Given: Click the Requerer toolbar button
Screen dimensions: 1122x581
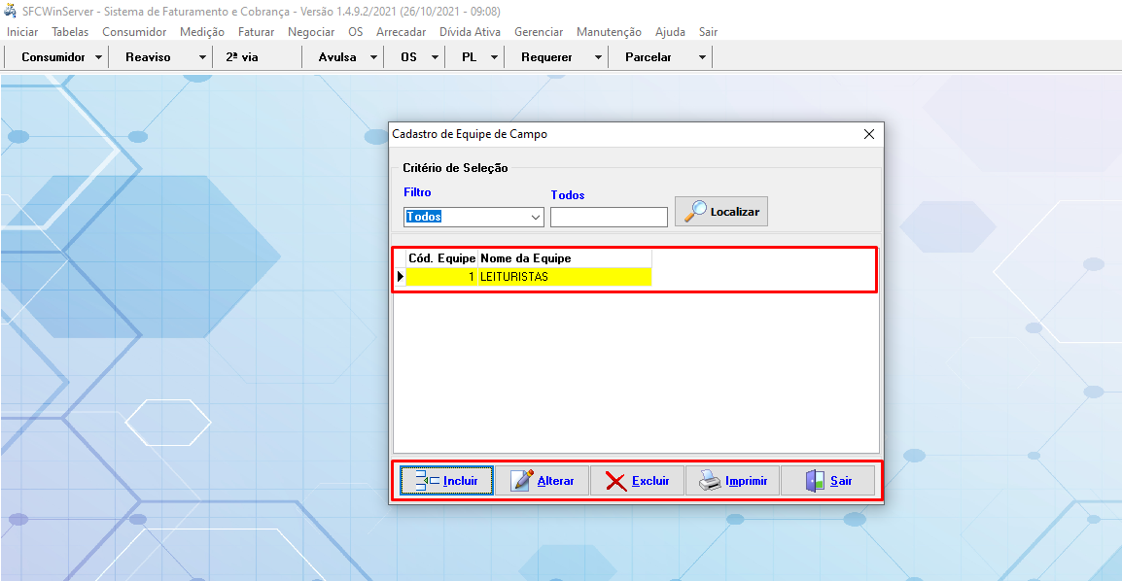Looking at the screenshot, I should (546, 57).
